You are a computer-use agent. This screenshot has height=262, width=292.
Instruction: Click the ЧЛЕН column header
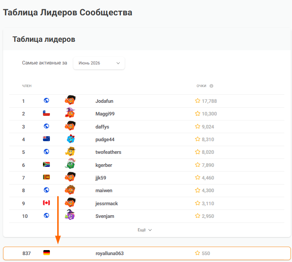point(27,86)
